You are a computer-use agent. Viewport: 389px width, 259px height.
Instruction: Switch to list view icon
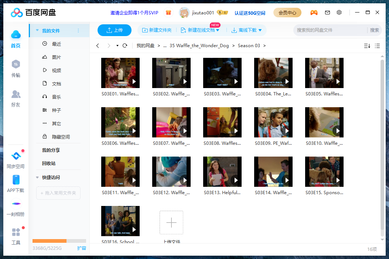click(x=377, y=46)
